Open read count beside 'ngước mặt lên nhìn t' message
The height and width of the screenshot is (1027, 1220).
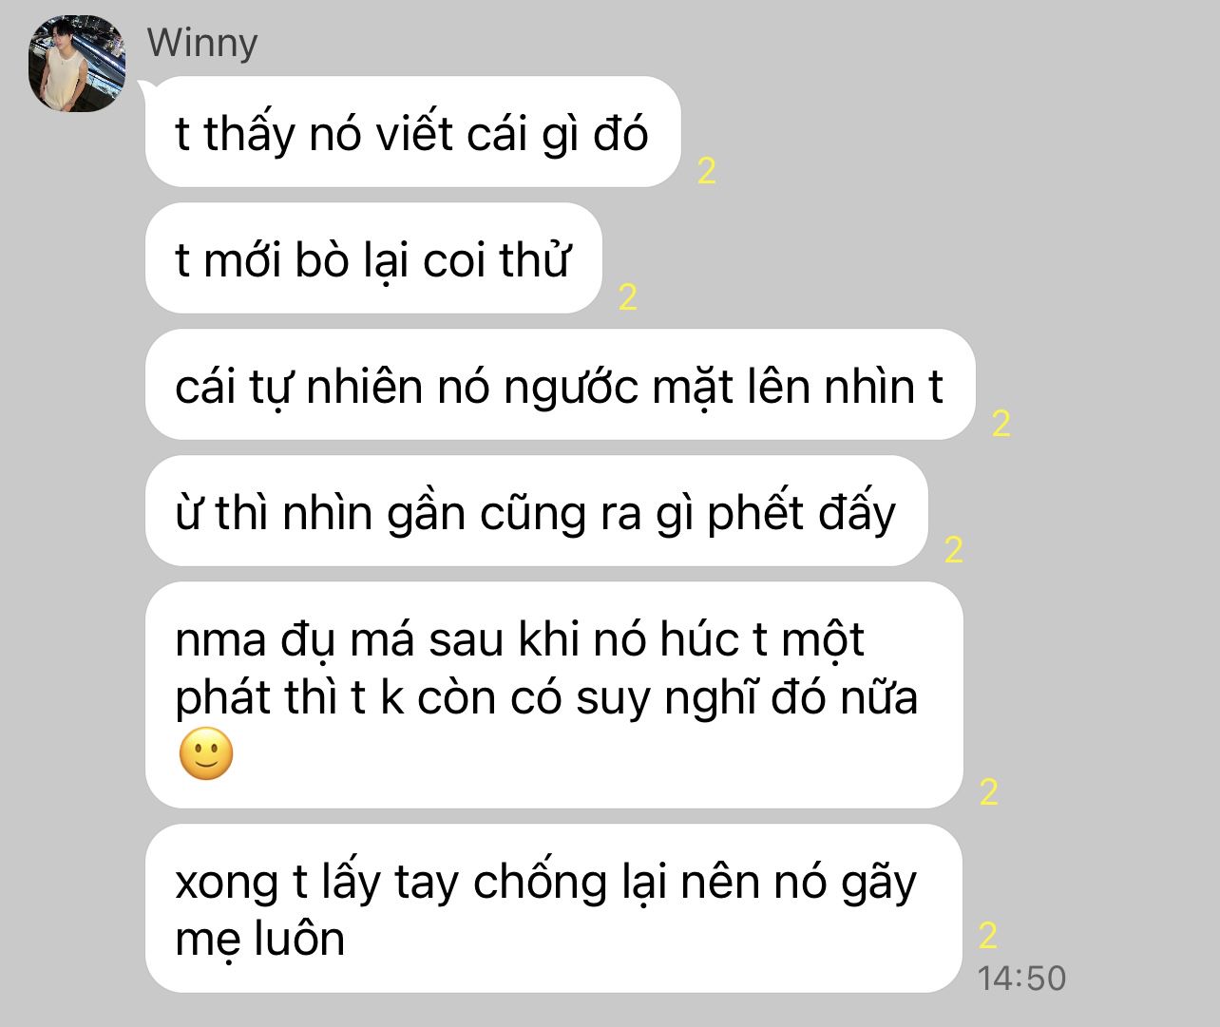[x=1001, y=424]
